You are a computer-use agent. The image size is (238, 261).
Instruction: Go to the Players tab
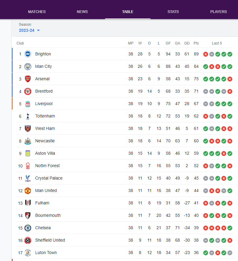click(218, 12)
